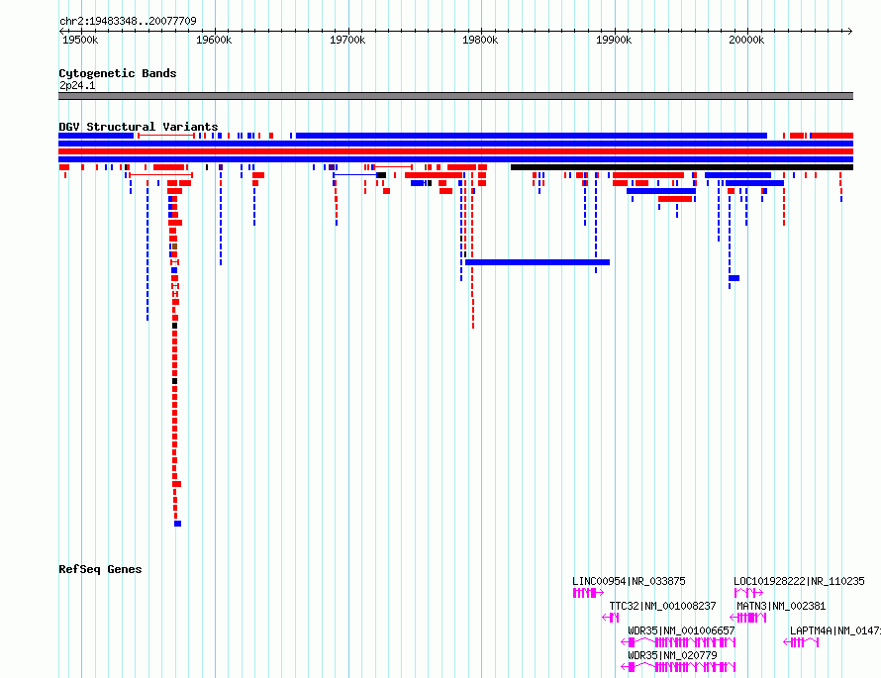Click the 19500k ruler tick label
This screenshot has height=678, width=881.
(x=80, y=40)
